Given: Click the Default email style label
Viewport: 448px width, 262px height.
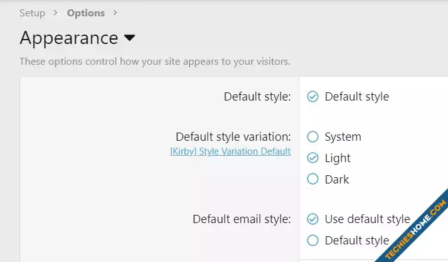Looking at the screenshot, I should (x=242, y=219).
